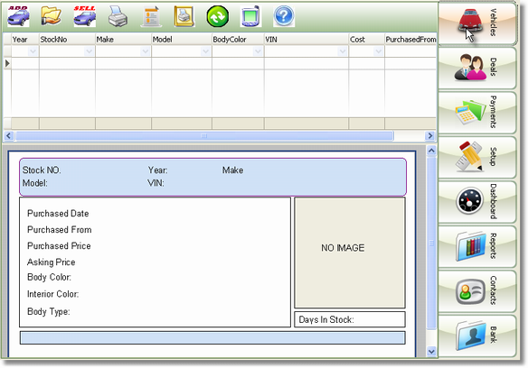Screen dimensions: 528x368
Task: Click the grid's left scroll arrow
Action: 9,136
